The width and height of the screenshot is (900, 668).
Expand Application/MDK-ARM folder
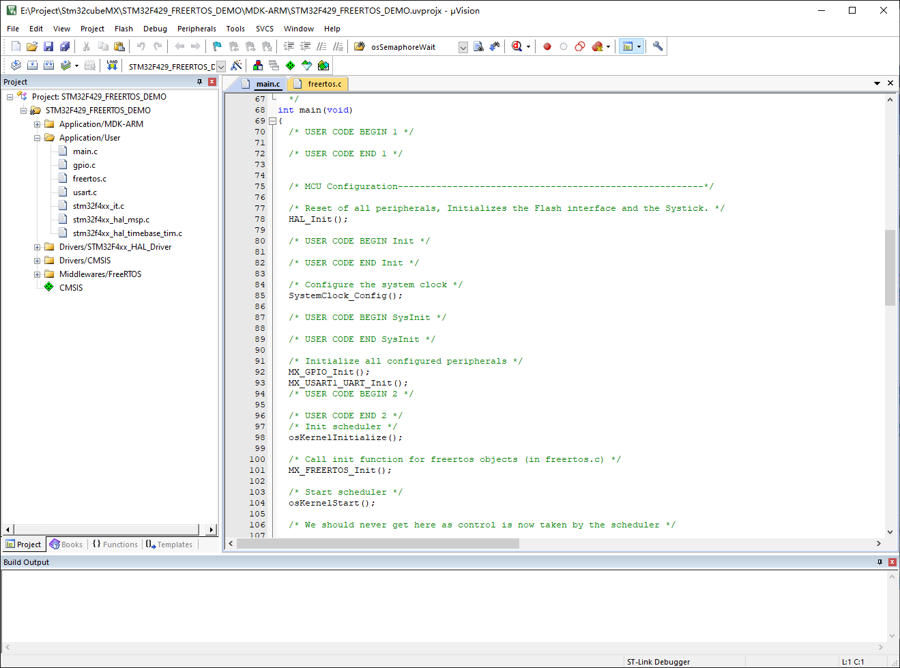[x=38, y=124]
